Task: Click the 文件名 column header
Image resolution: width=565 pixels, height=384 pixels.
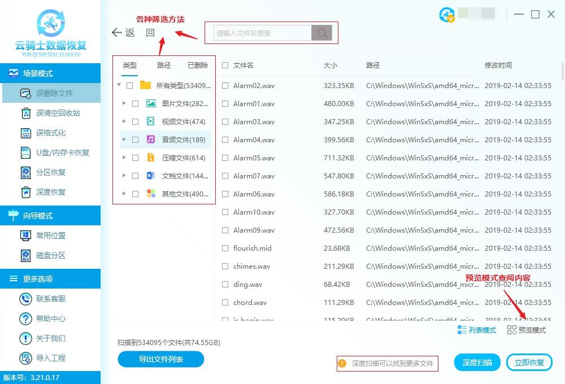Action: 243,65
